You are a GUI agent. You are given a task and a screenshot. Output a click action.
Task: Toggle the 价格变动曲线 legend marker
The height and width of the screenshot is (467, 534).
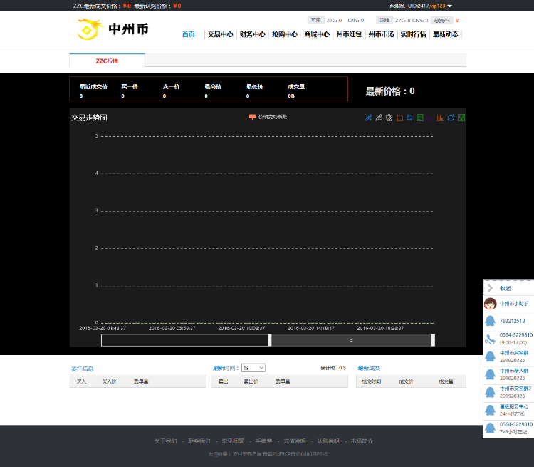tap(252, 117)
